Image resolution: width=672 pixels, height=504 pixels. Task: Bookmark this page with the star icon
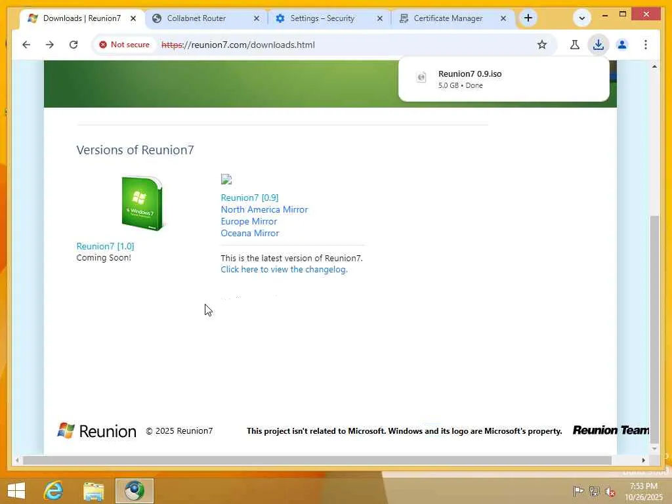coord(541,45)
